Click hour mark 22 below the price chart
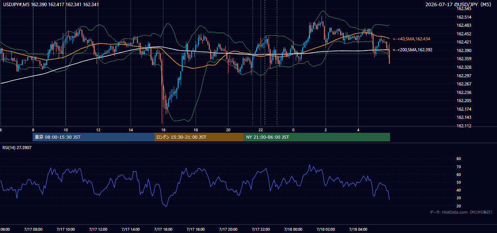This screenshot has width=497, height=233. 261,130
